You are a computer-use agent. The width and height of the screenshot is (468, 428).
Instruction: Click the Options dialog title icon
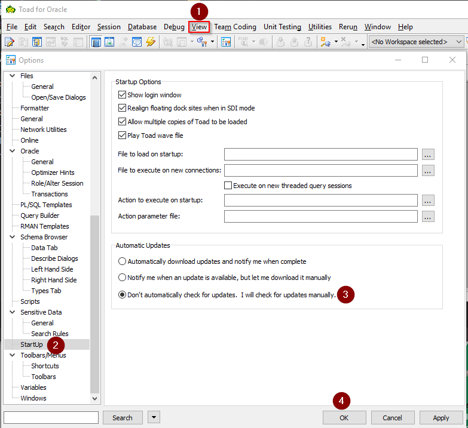pyautogui.click(x=11, y=60)
